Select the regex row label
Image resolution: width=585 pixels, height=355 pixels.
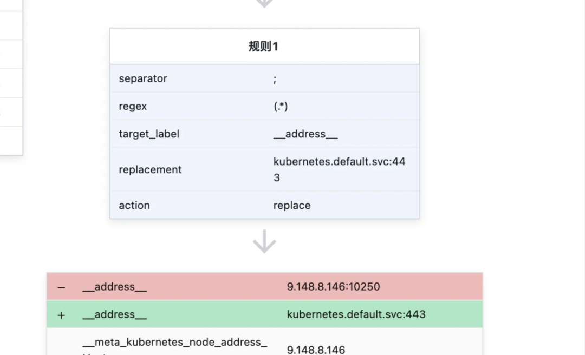coord(133,106)
